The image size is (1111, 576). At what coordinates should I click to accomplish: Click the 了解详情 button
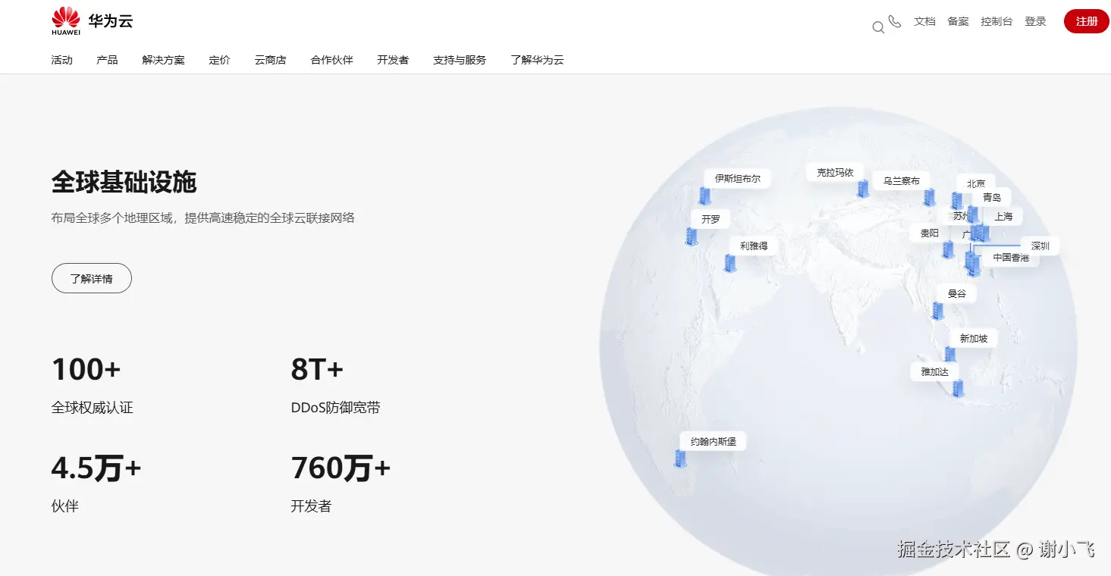91,278
